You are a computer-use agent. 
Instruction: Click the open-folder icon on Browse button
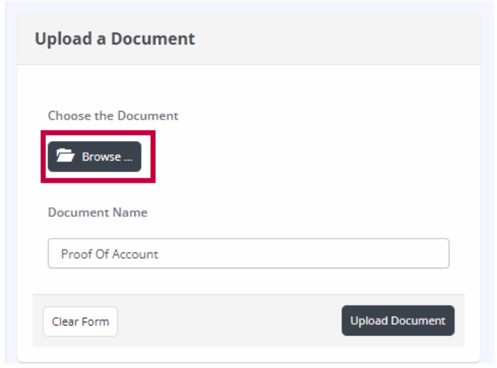[x=65, y=156]
